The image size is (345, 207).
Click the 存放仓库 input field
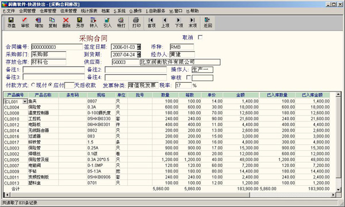pos(48,62)
